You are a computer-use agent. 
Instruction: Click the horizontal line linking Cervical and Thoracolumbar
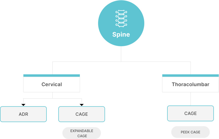(121, 62)
